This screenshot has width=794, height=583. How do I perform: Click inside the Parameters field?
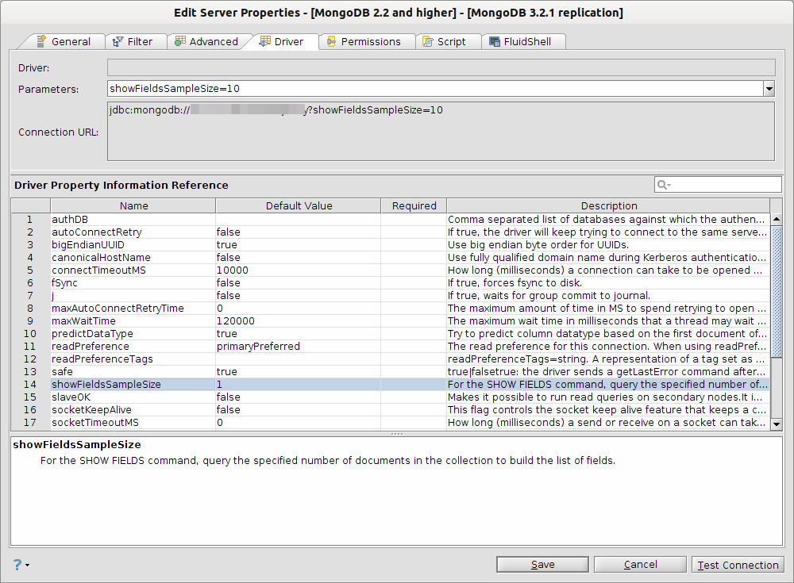click(x=435, y=89)
